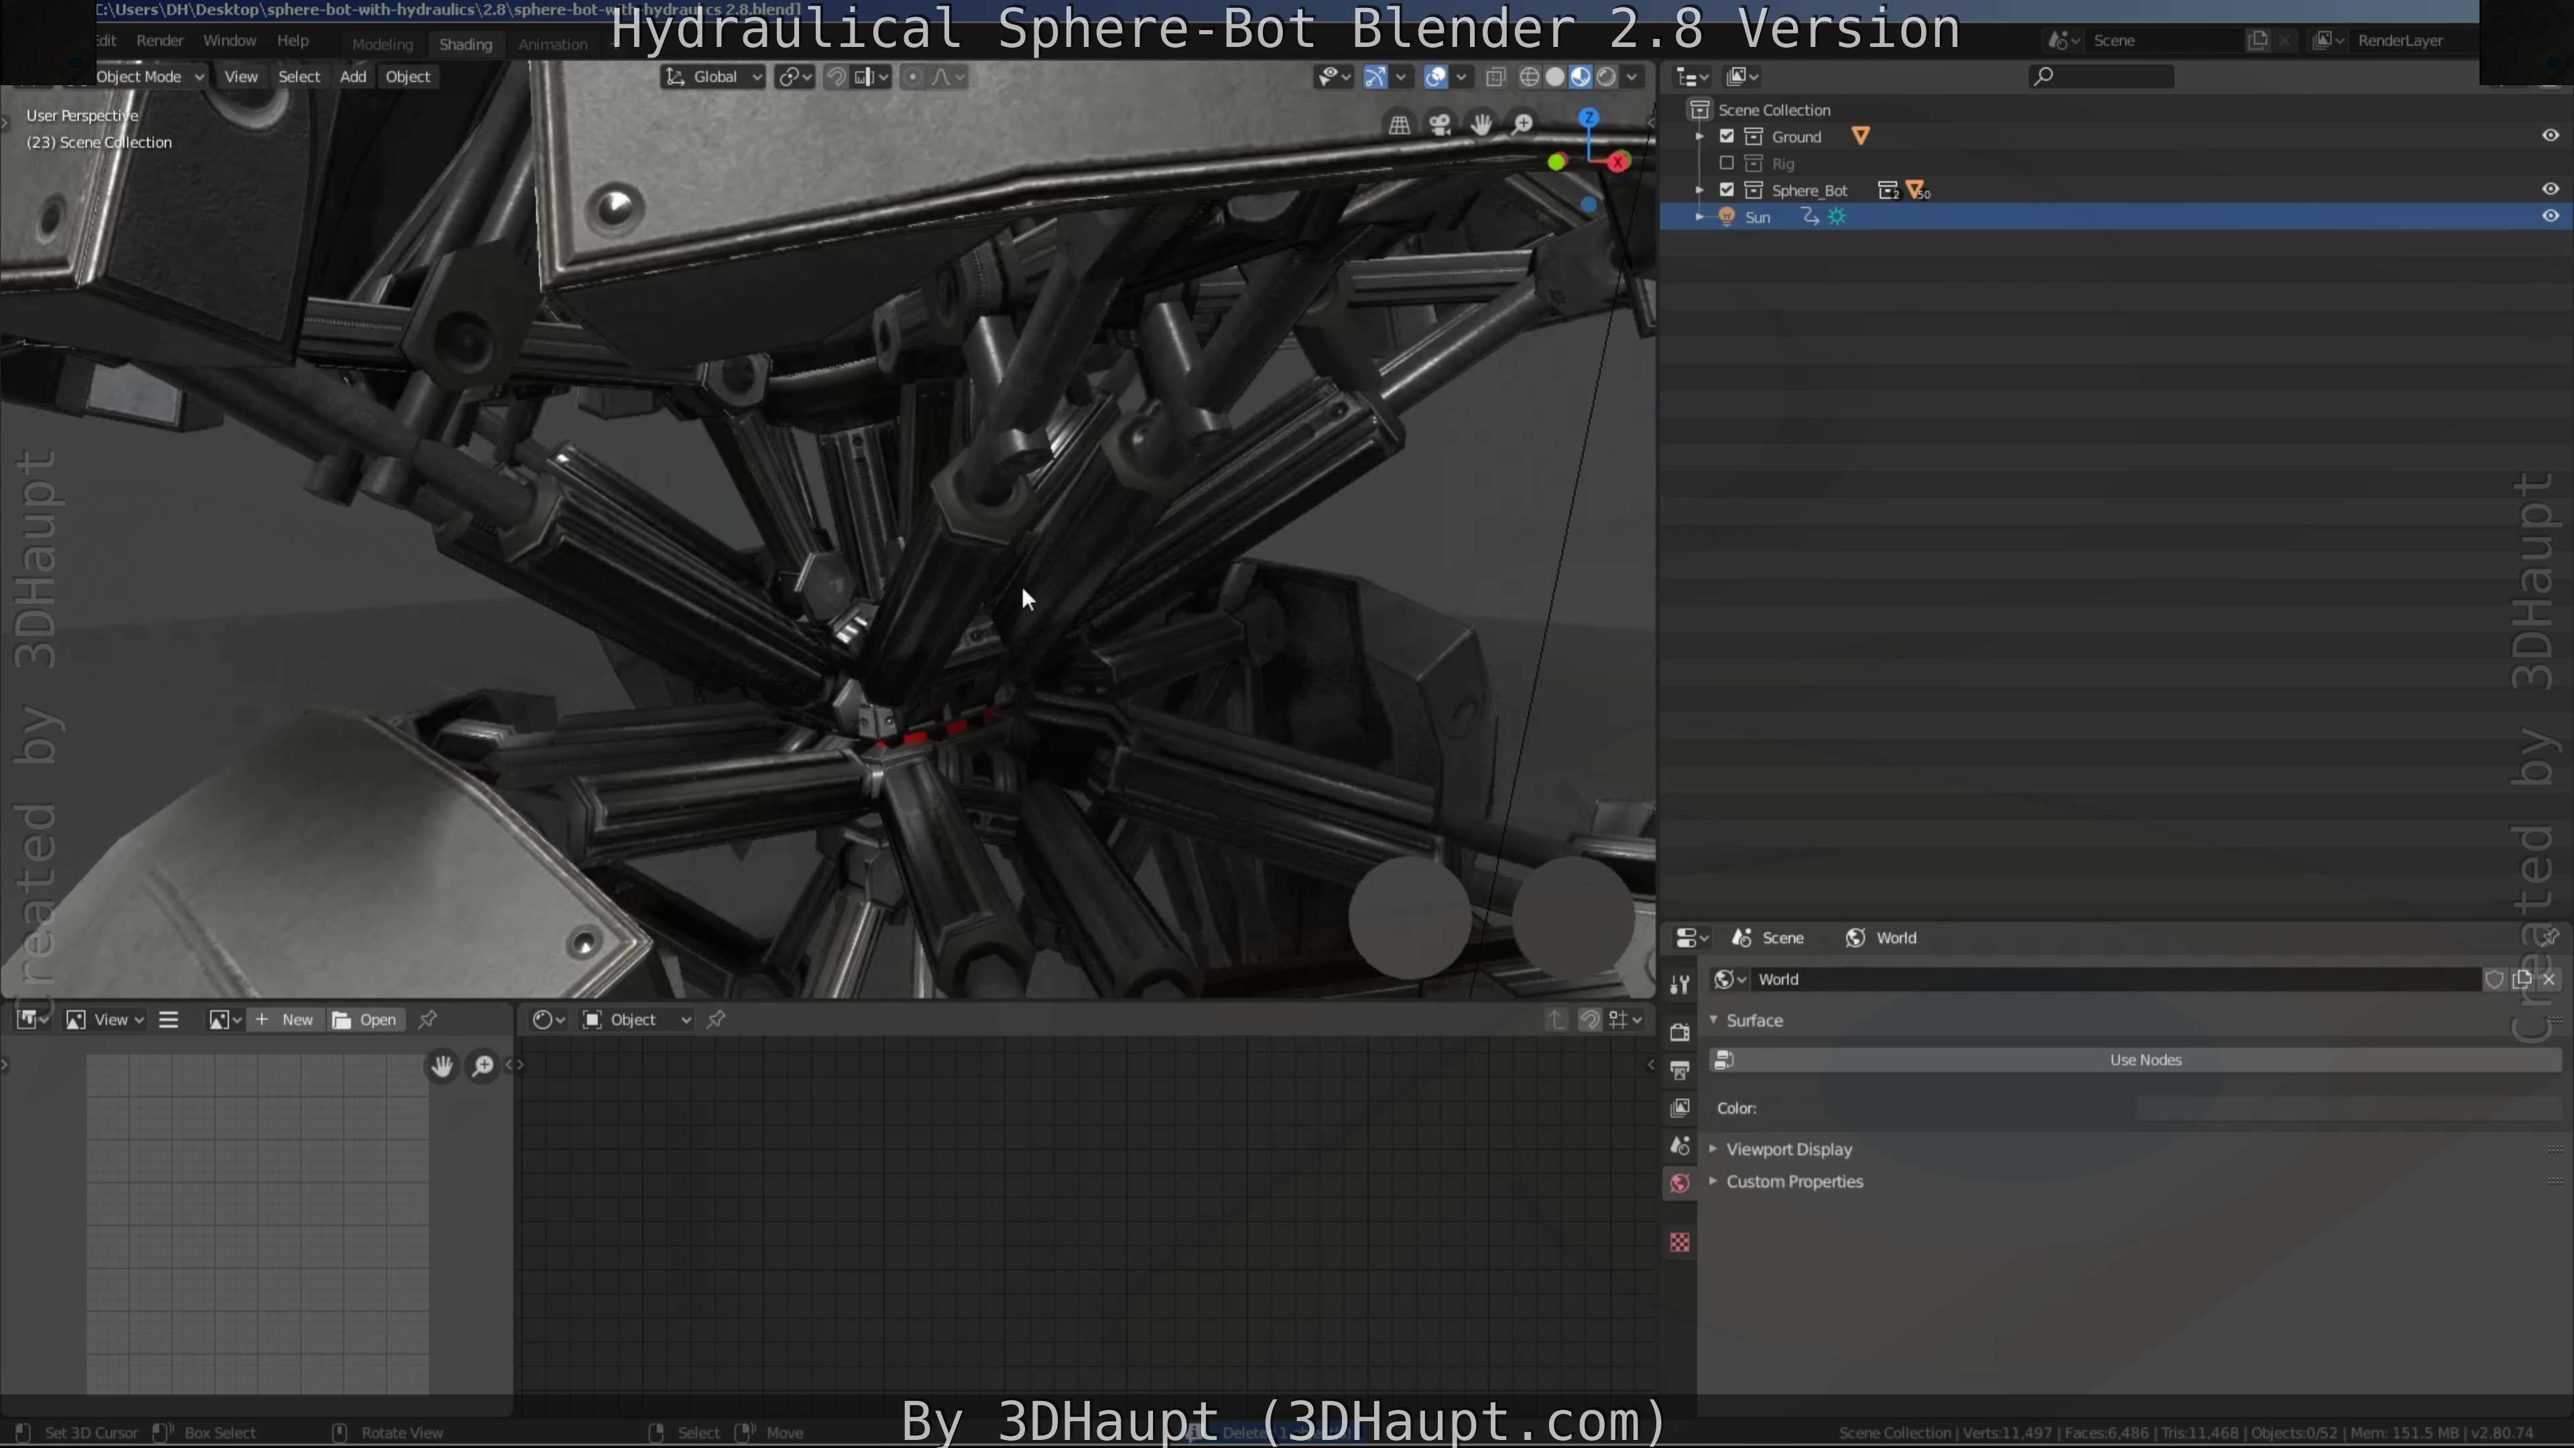
Task: Hide Sphere_Bot collection via eye icon
Action: (x=2550, y=189)
